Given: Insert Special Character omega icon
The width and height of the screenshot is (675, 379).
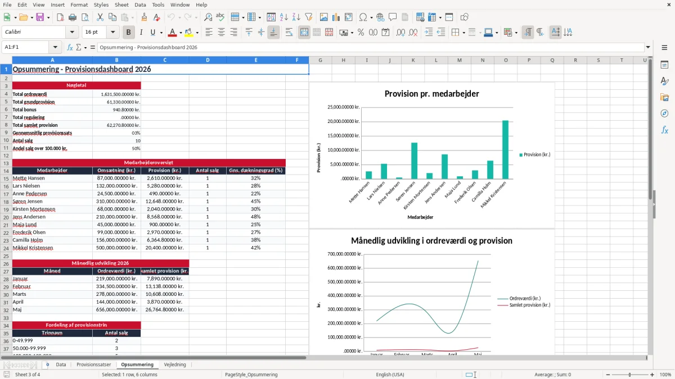Looking at the screenshot, I should [x=363, y=17].
